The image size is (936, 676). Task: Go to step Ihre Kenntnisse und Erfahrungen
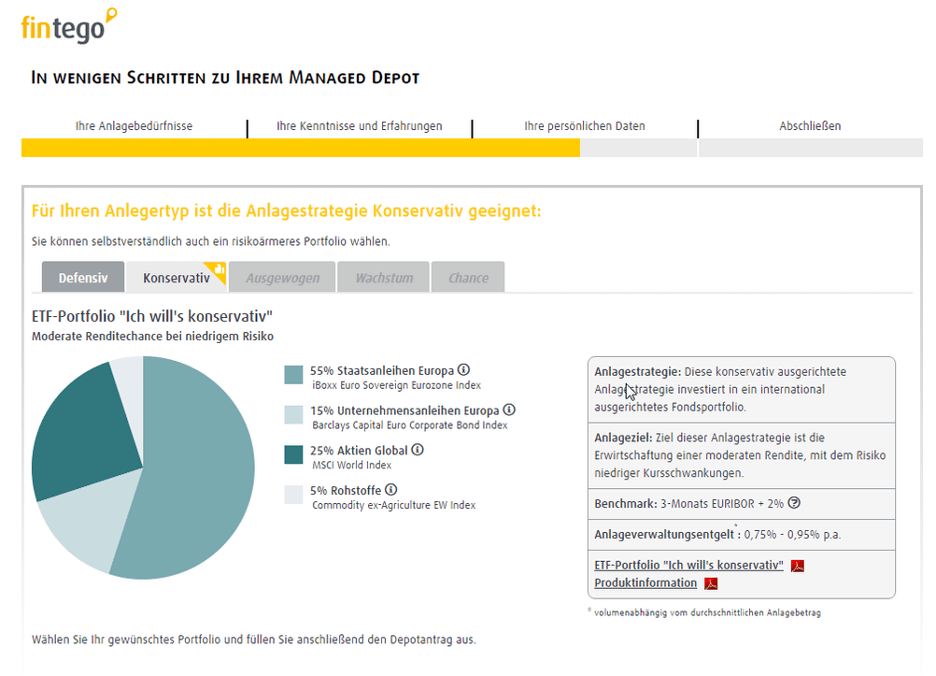tap(360, 126)
